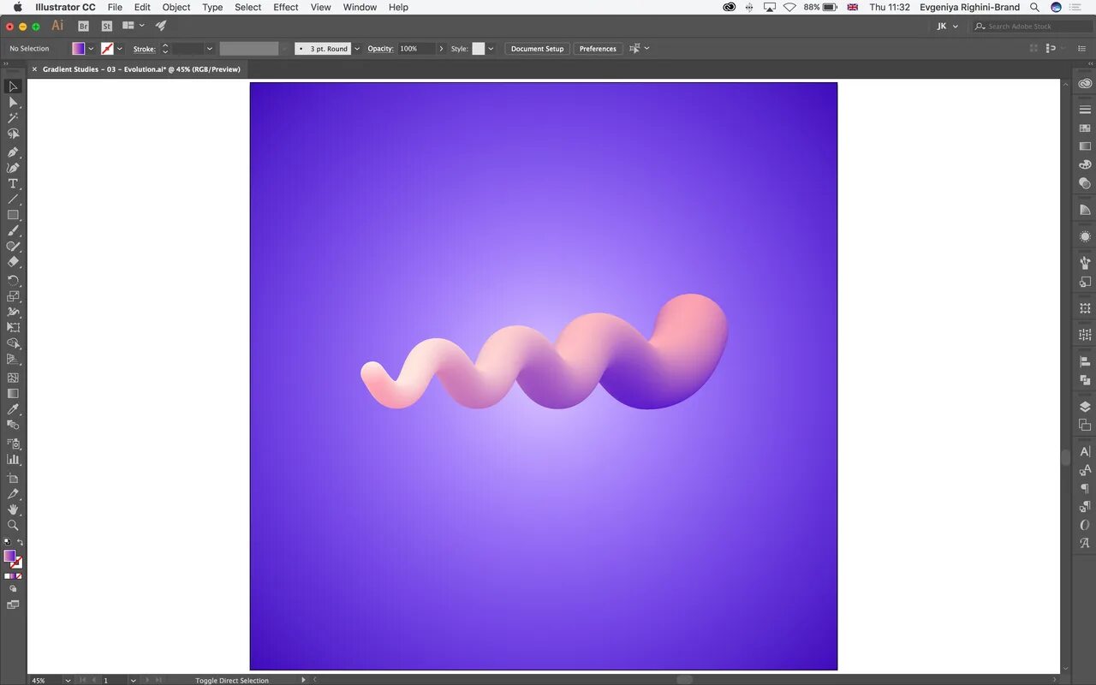Open the artboard navigation dropdown
This screenshot has width=1096, height=685.
click(x=133, y=680)
